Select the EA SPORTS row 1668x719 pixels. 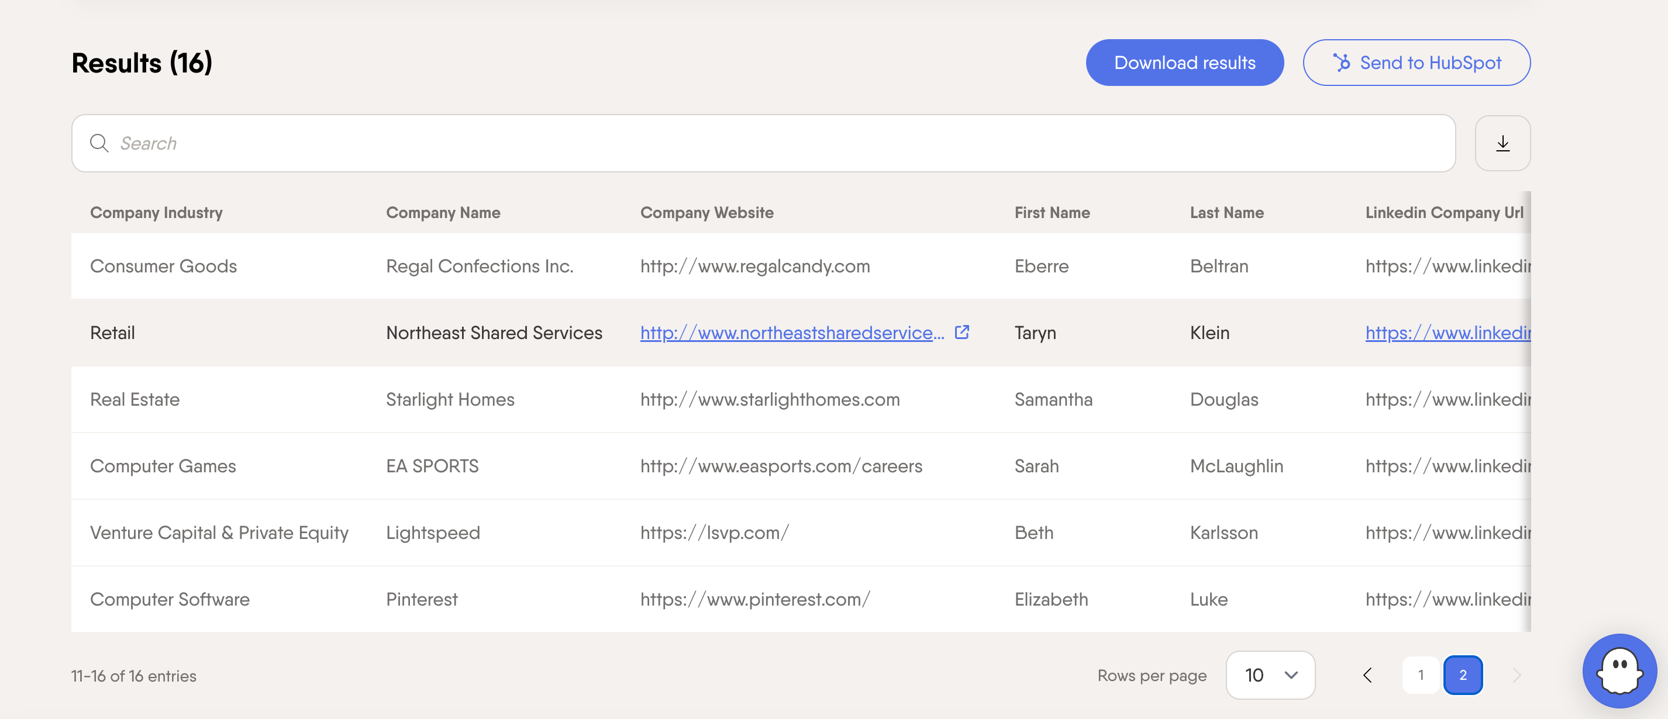432,466
